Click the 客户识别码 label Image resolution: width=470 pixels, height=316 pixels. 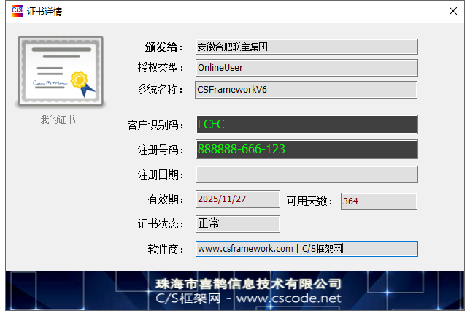(x=155, y=125)
